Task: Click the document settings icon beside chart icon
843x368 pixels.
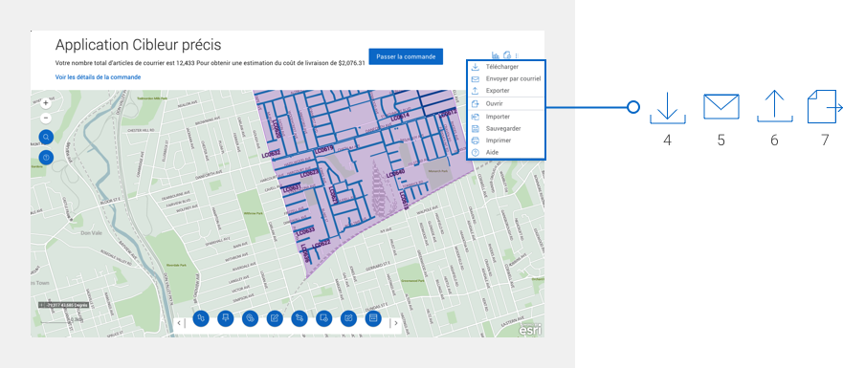Action: click(x=506, y=55)
